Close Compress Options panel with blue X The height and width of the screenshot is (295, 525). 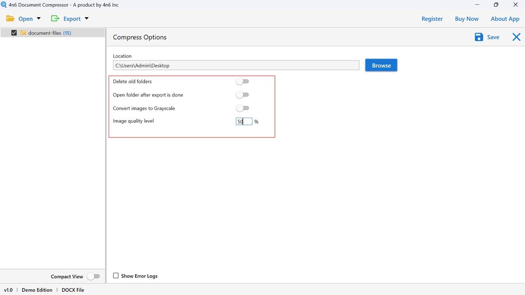click(x=516, y=37)
